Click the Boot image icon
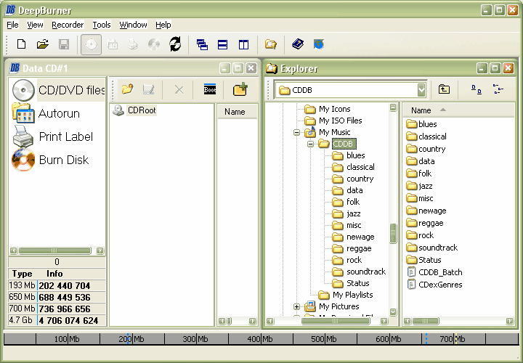This screenshot has height=363, width=523. pos(210,89)
